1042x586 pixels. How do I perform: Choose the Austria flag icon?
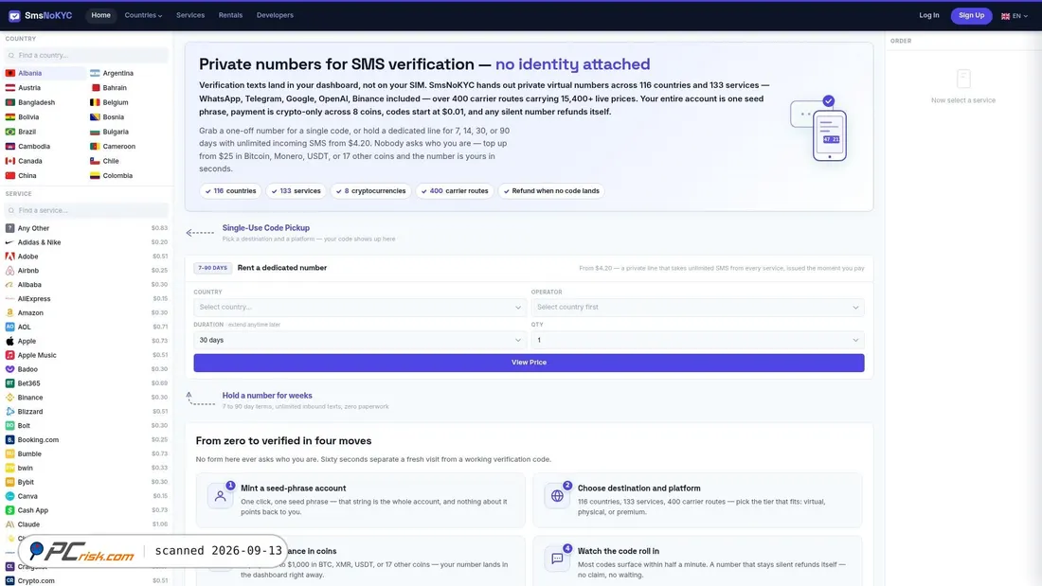point(10,88)
